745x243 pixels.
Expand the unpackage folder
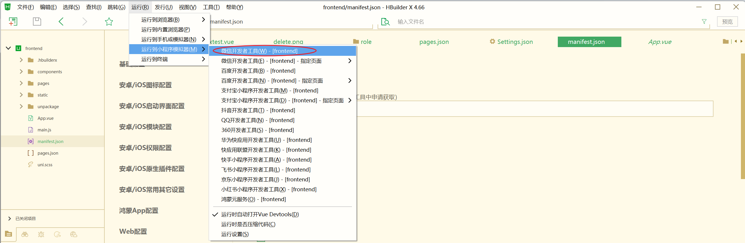click(x=21, y=106)
